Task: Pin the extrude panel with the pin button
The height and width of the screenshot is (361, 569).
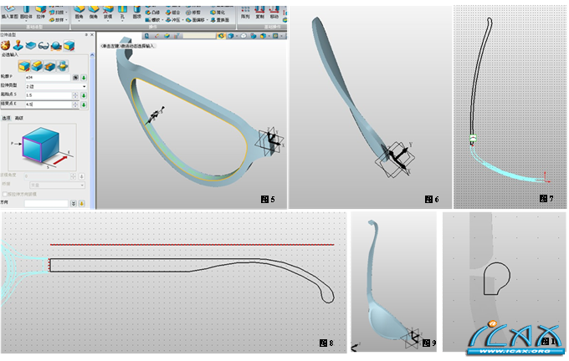Action: [x=86, y=35]
